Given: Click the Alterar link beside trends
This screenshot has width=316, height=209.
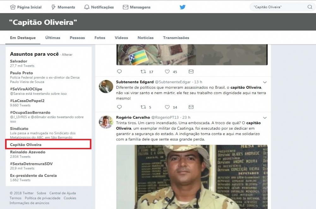Looking at the screenshot, I should coord(67,55).
